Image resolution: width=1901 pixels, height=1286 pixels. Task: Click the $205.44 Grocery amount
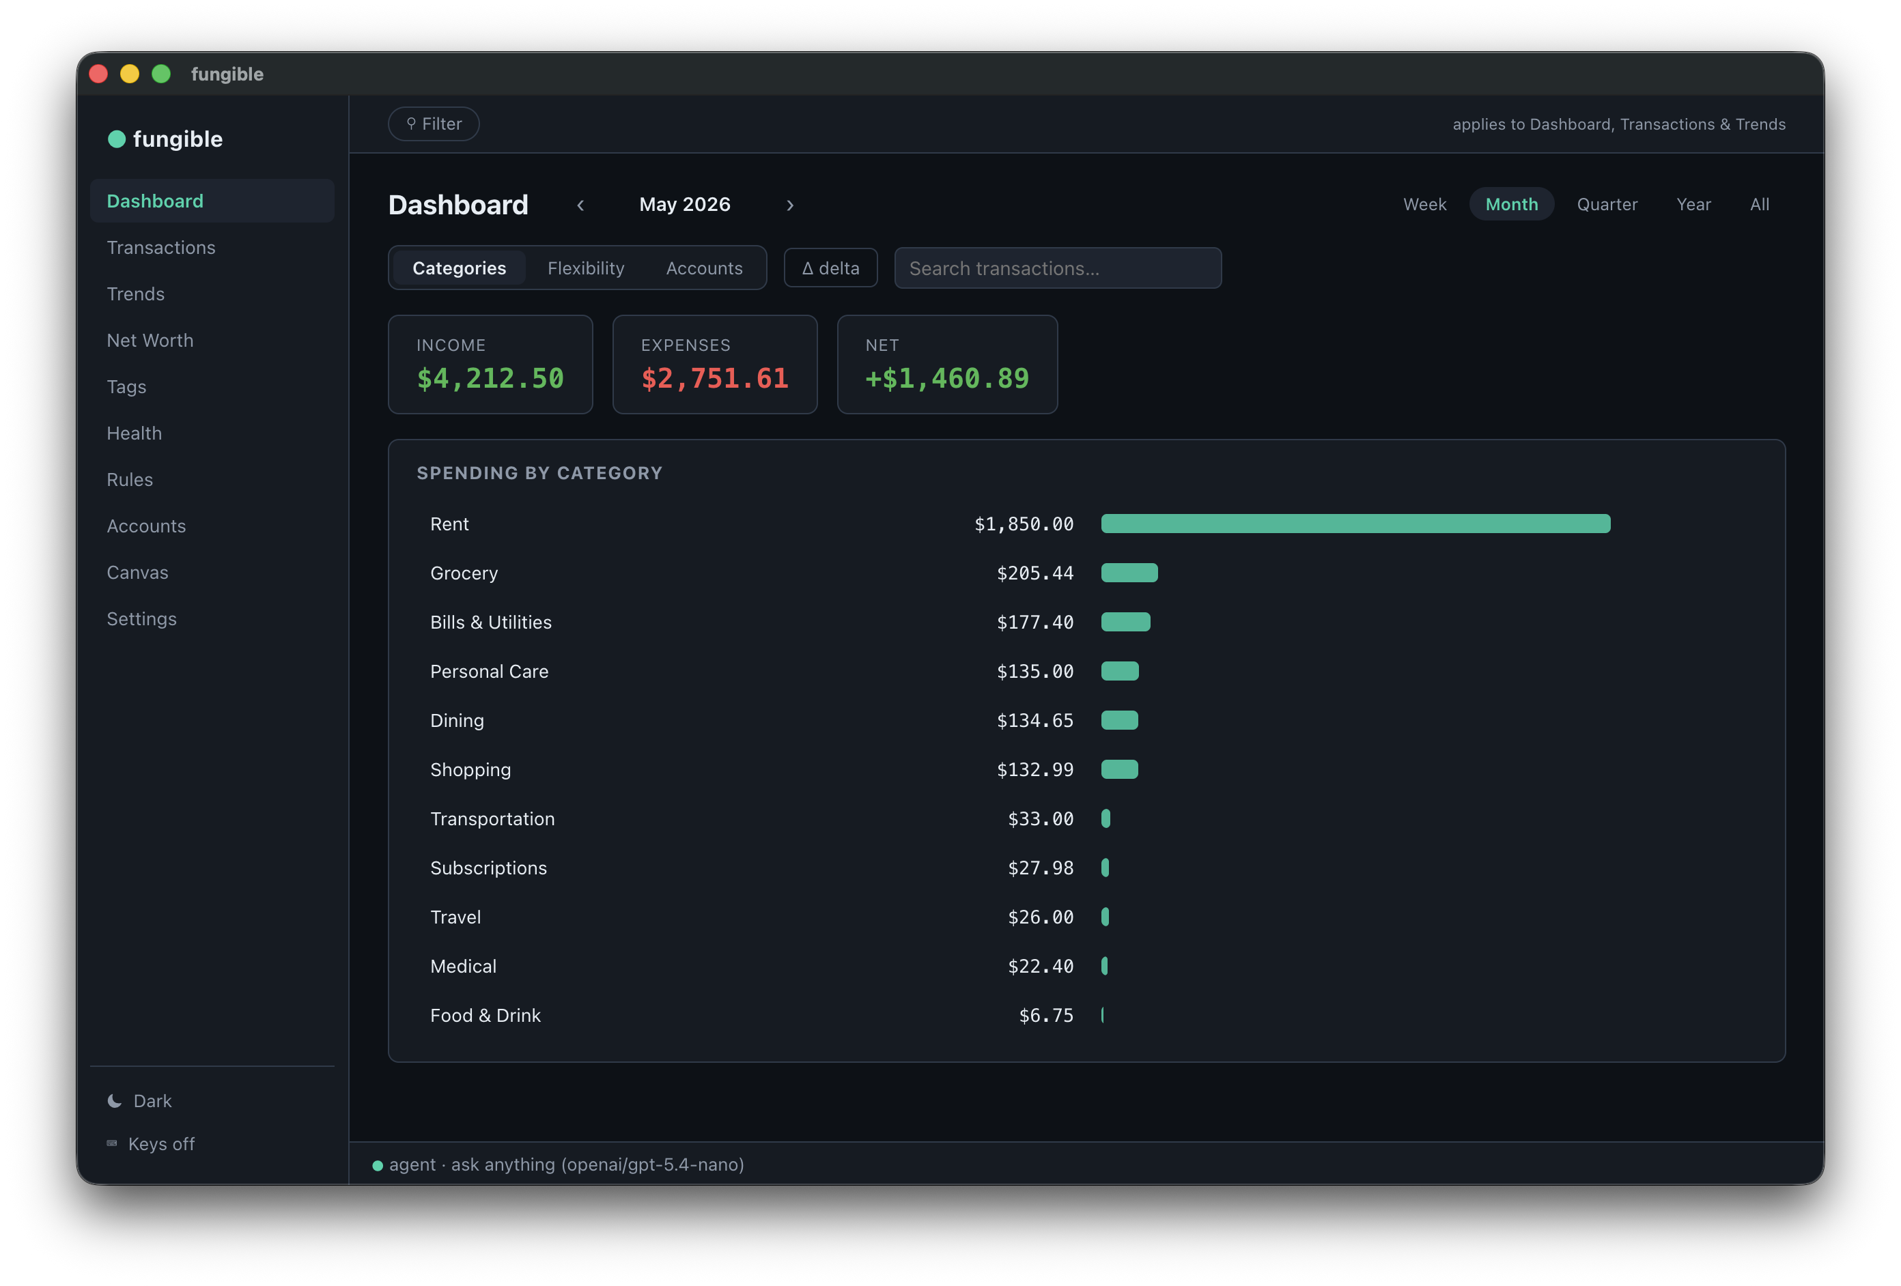1034,573
